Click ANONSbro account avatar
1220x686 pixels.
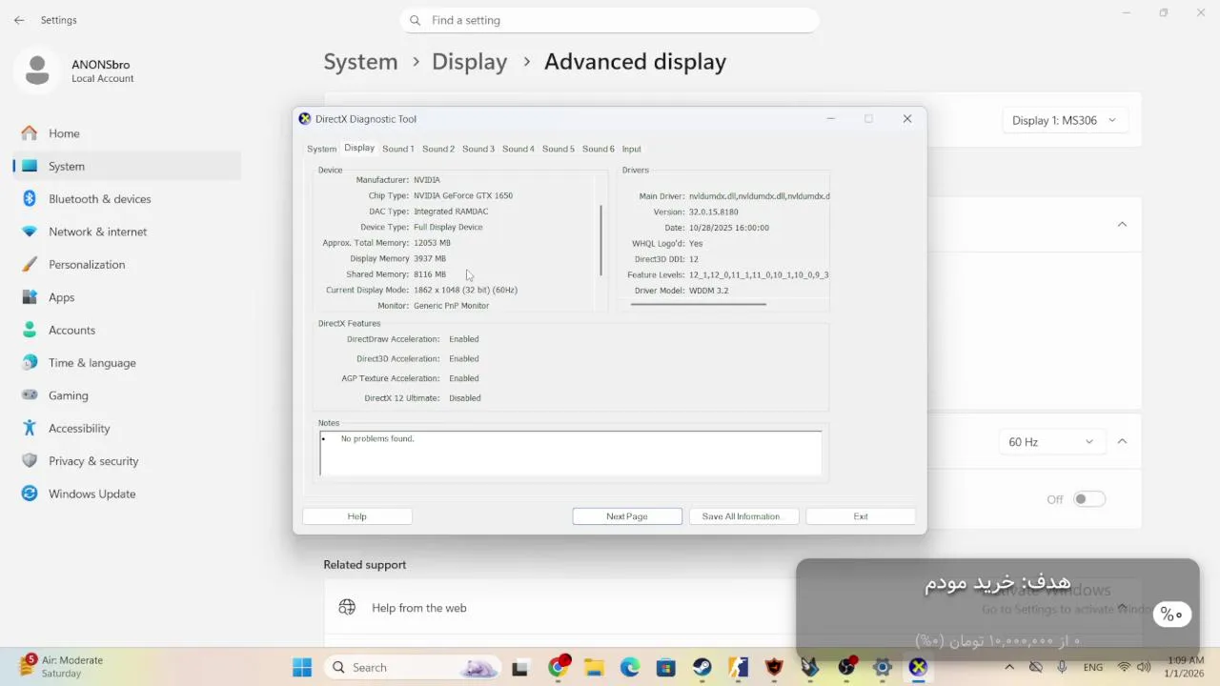click(x=37, y=71)
